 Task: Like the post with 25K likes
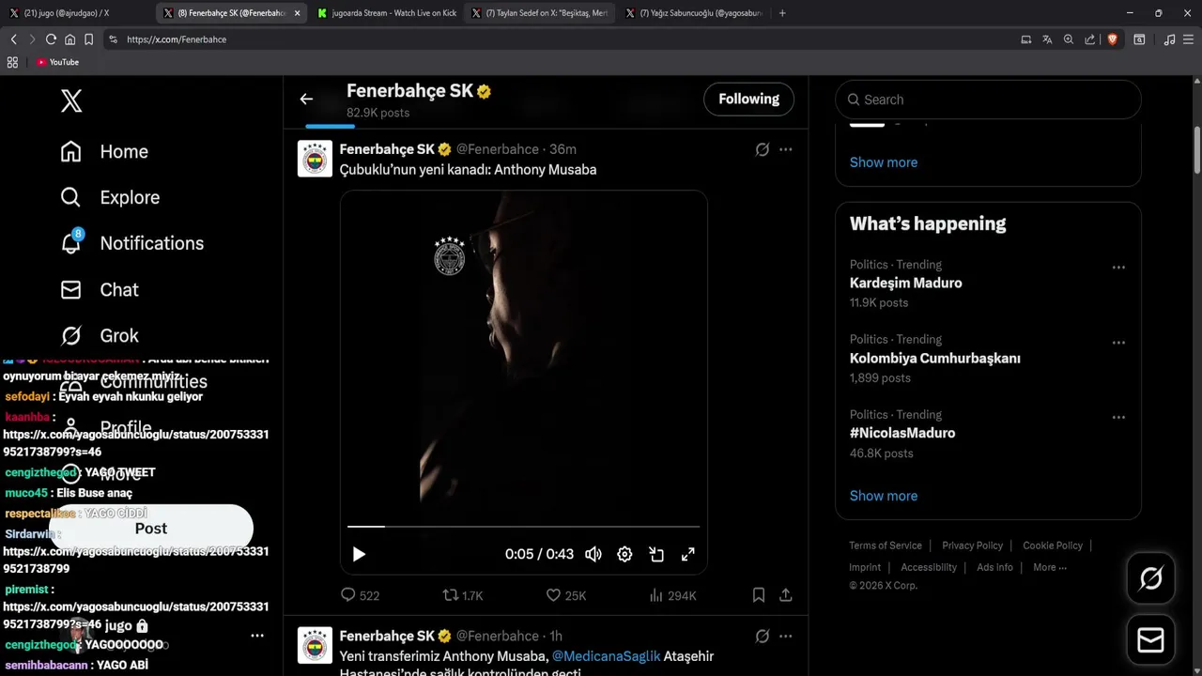pos(565,595)
